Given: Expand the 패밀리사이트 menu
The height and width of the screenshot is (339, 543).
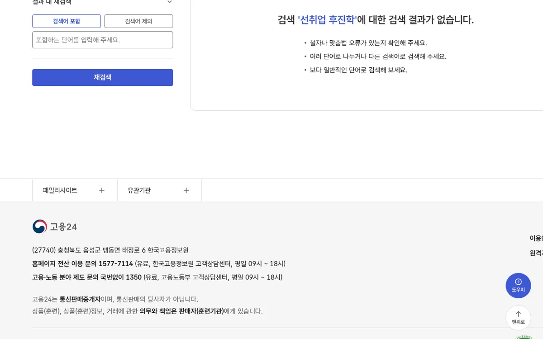Looking at the screenshot, I should [x=75, y=190].
